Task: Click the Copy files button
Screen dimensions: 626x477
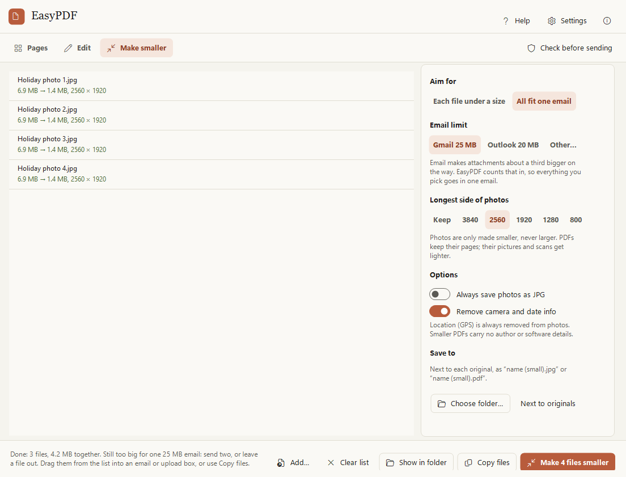Action: [x=487, y=462]
